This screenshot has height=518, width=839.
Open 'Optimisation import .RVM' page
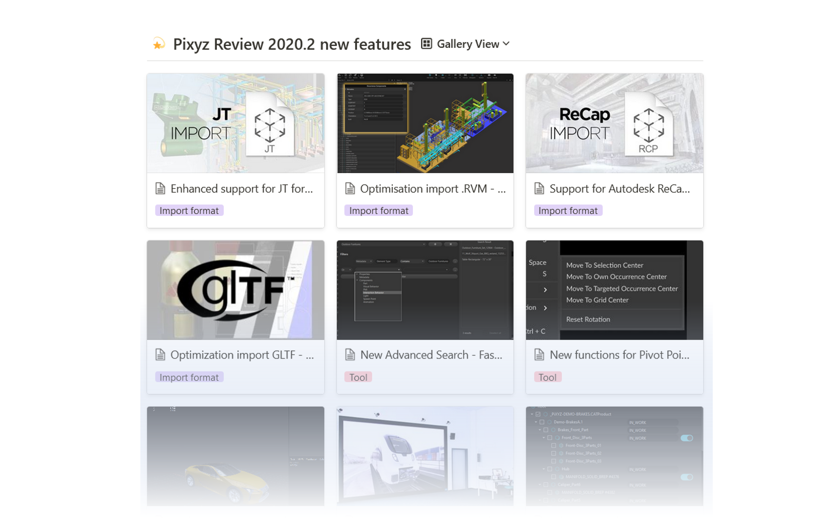(433, 189)
